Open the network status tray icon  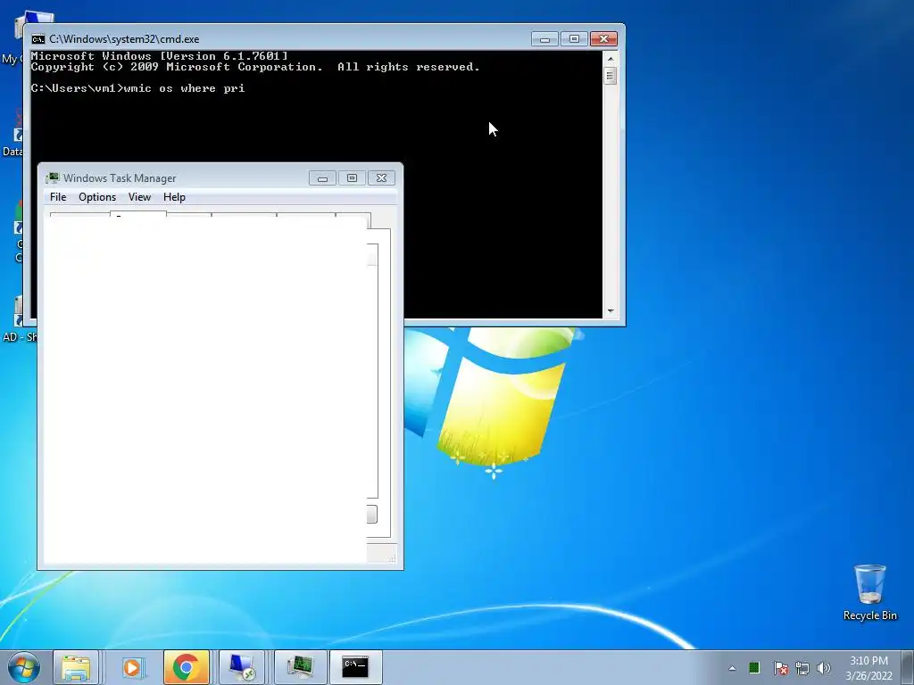(x=802, y=668)
